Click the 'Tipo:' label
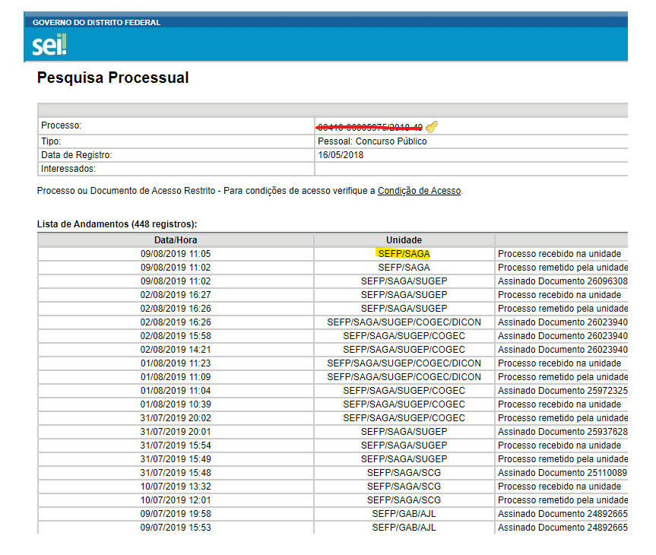656x555 pixels. click(x=51, y=141)
